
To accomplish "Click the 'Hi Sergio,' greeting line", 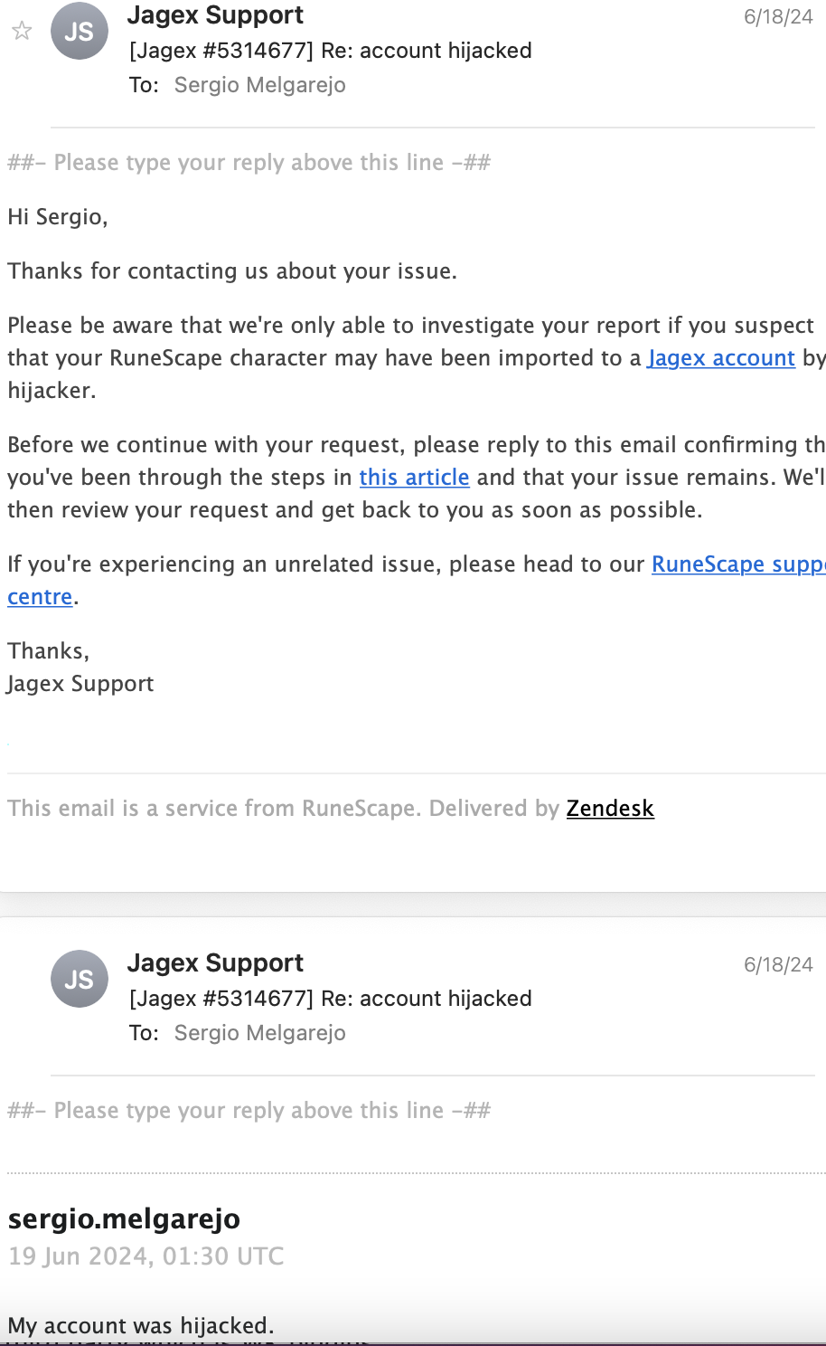I will 58,217.
